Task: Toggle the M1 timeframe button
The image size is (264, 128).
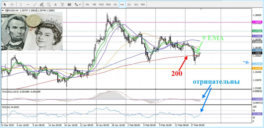Action: pos(87,4)
